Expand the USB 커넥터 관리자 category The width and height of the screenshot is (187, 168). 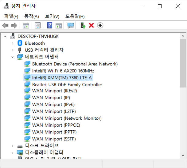point(13,50)
